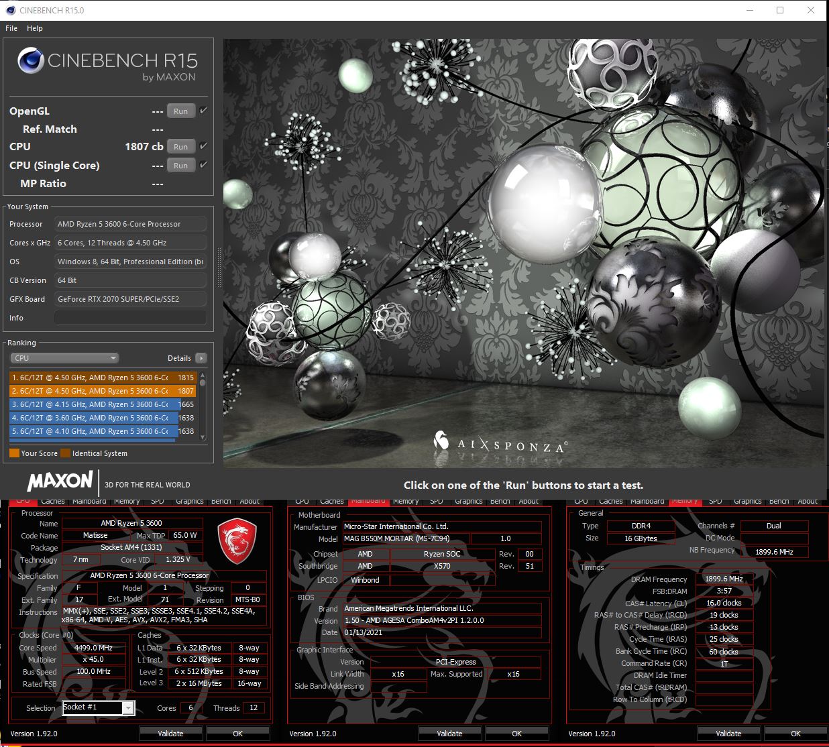The width and height of the screenshot is (829, 747).
Task: Click the memory Size 16 GBytes field
Action: [x=641, y=538]
